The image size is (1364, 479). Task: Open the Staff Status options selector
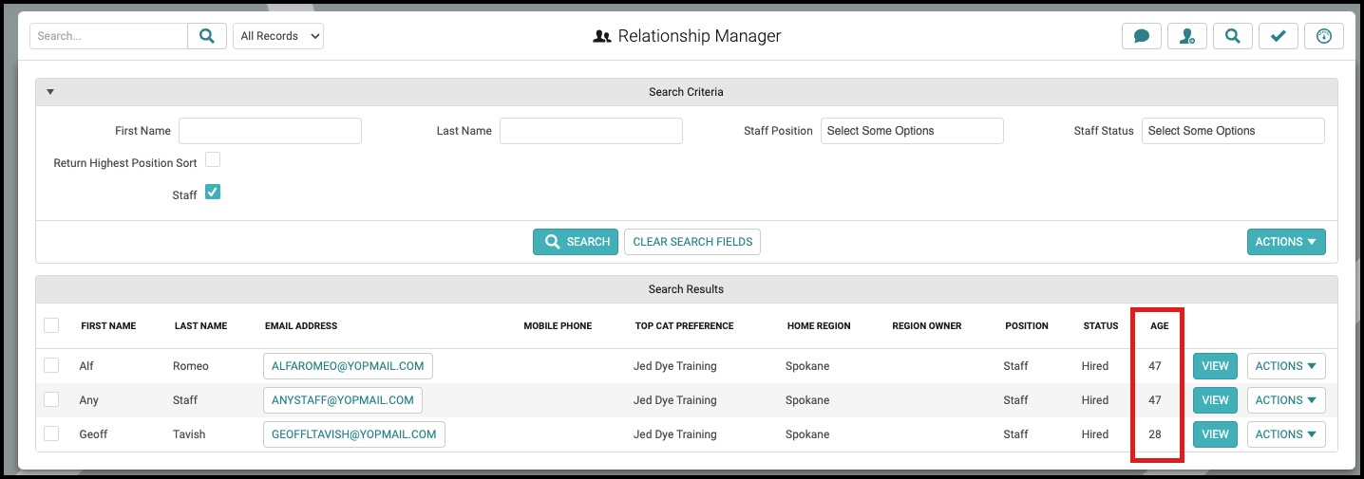[x=1233, y=131]
